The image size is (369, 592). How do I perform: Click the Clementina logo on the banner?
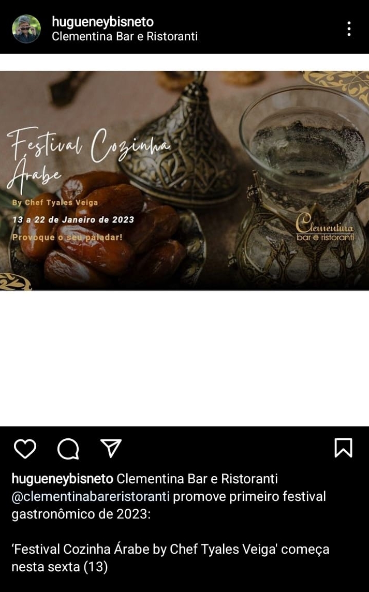pos(325,228)
